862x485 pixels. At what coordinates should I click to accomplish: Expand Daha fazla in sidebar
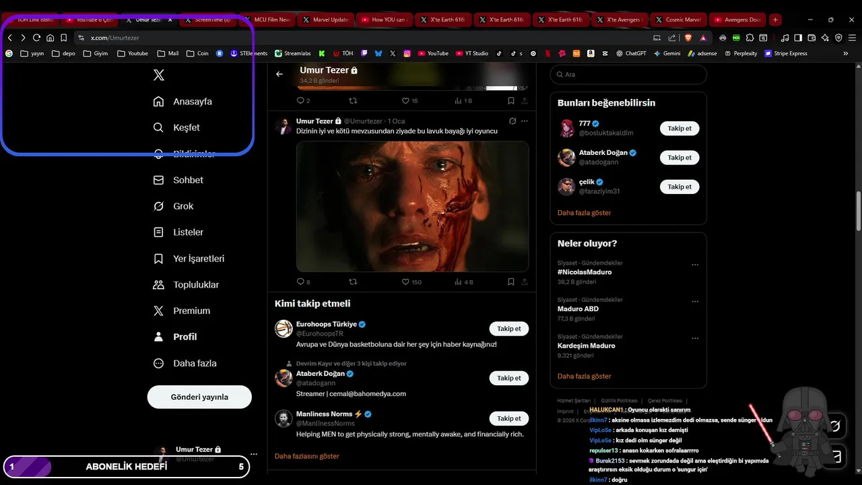coord(185,363)
